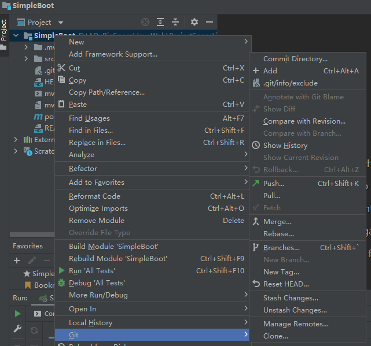The width and height of the screenshot is (371, 346).
Task: Open the New submenu
Action: coord(152,42)
